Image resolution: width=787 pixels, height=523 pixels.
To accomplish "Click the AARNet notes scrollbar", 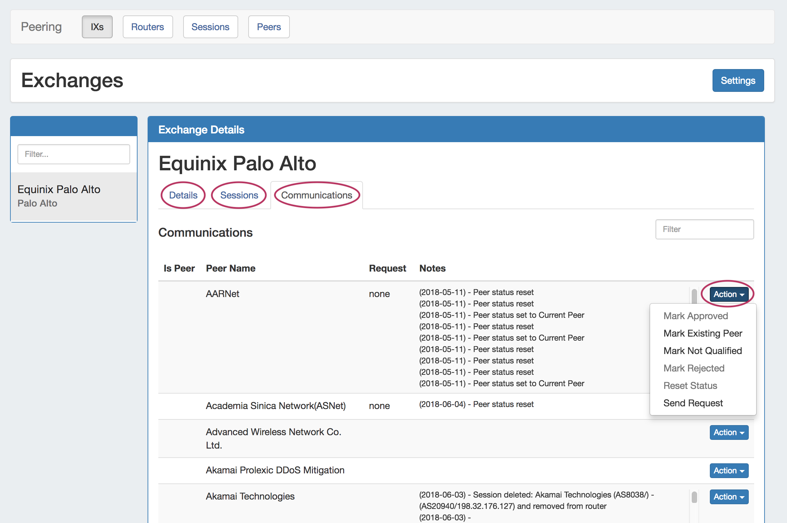I will (x=694, y=296).
